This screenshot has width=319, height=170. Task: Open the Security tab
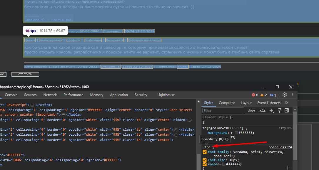[141, 95]
